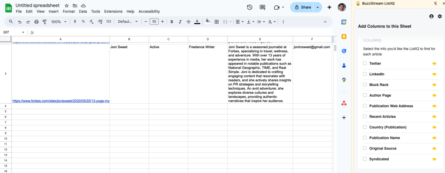This screenshot has height=173, width=445.
Task: Open the Format menu
Action: click(69, 11)
